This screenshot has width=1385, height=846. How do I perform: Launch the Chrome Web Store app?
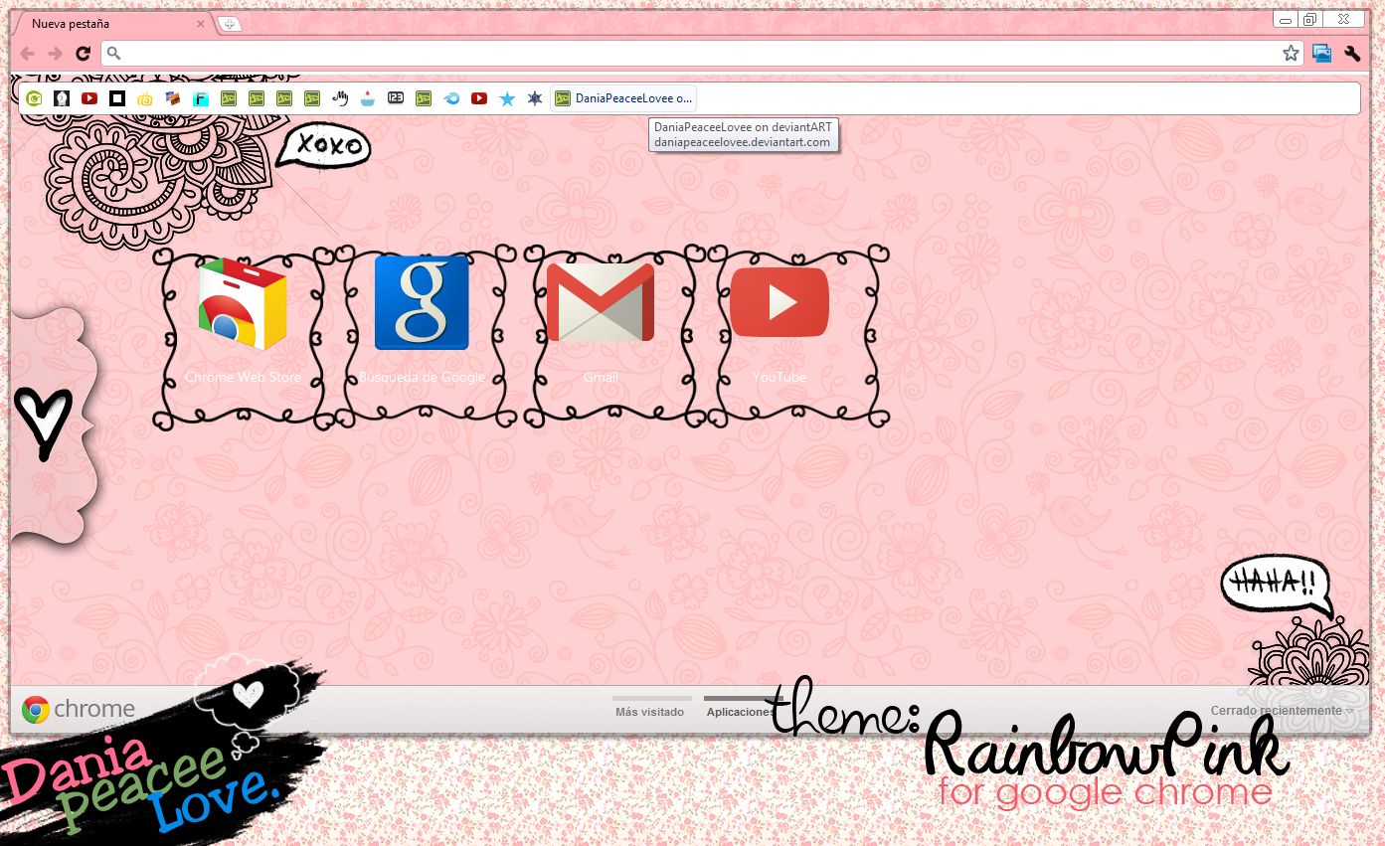(243, 318)
